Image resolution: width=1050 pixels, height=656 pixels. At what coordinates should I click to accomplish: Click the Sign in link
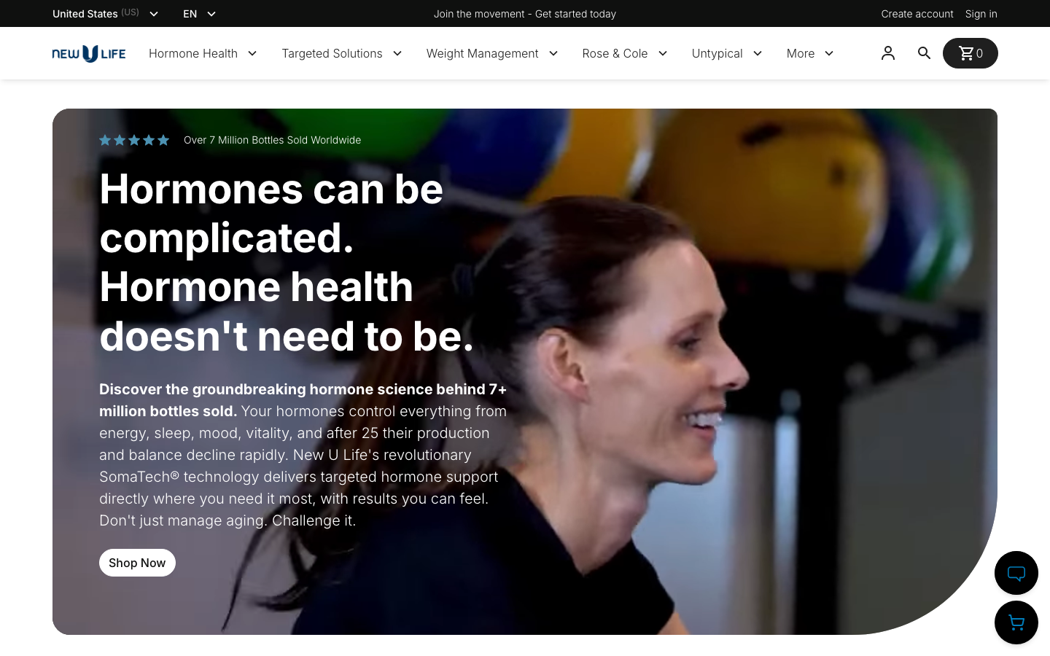(981, 14)
